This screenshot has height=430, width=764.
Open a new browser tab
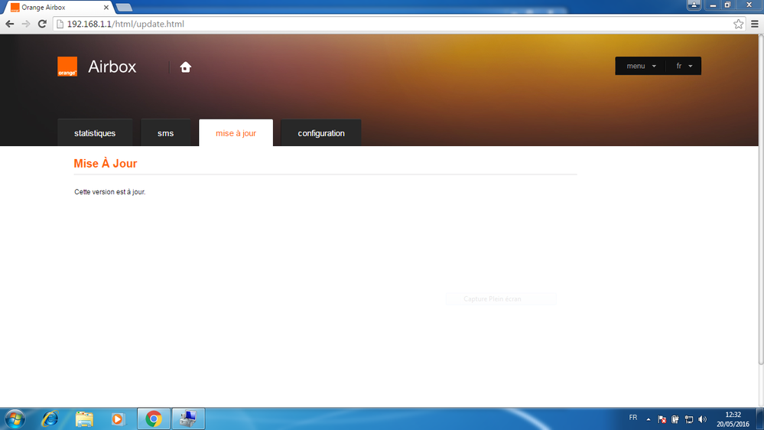(x=124, y=8)
